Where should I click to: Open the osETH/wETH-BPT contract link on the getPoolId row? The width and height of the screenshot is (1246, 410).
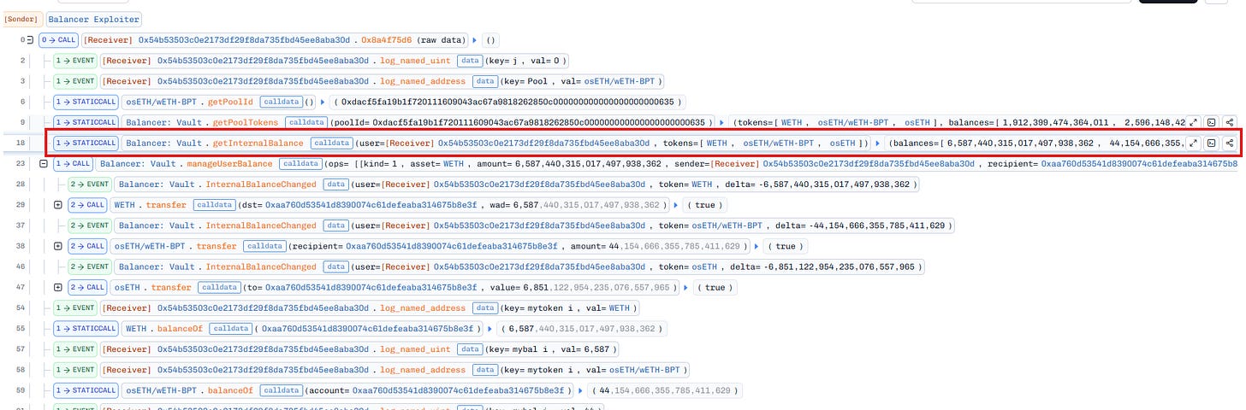[x=160, y=102]
